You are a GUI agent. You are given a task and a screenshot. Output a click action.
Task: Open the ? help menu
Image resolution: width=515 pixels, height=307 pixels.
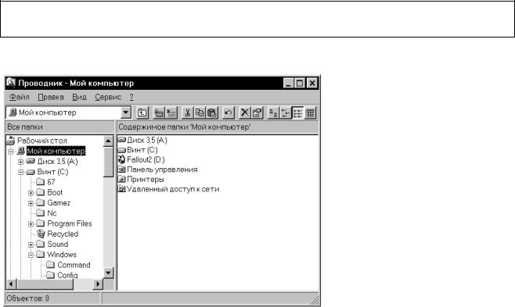click(x=131, y=97)
